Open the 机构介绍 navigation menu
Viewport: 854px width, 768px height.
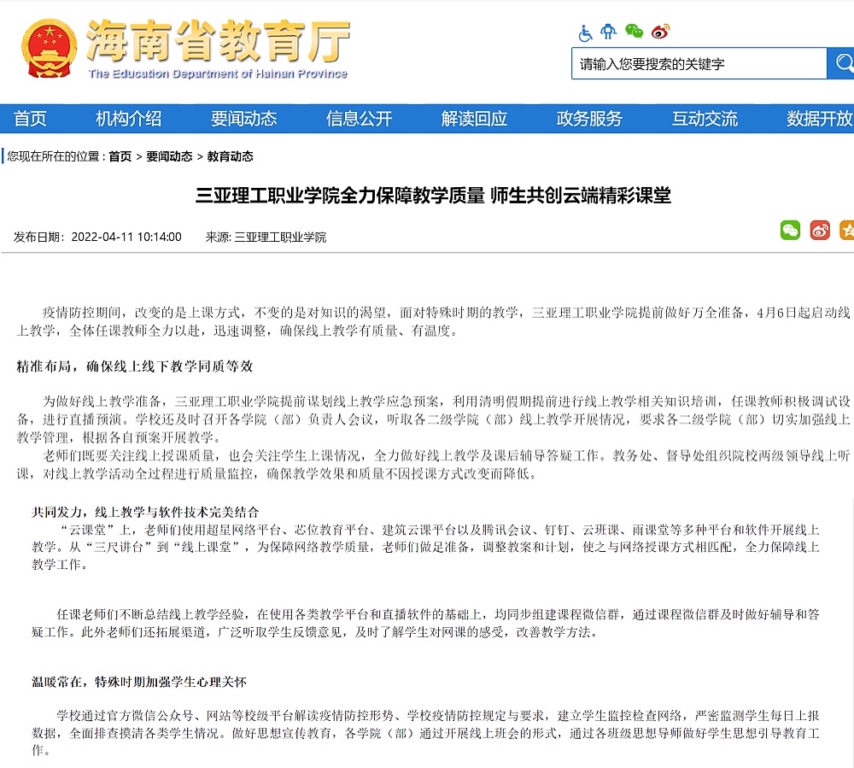point(128,119)
